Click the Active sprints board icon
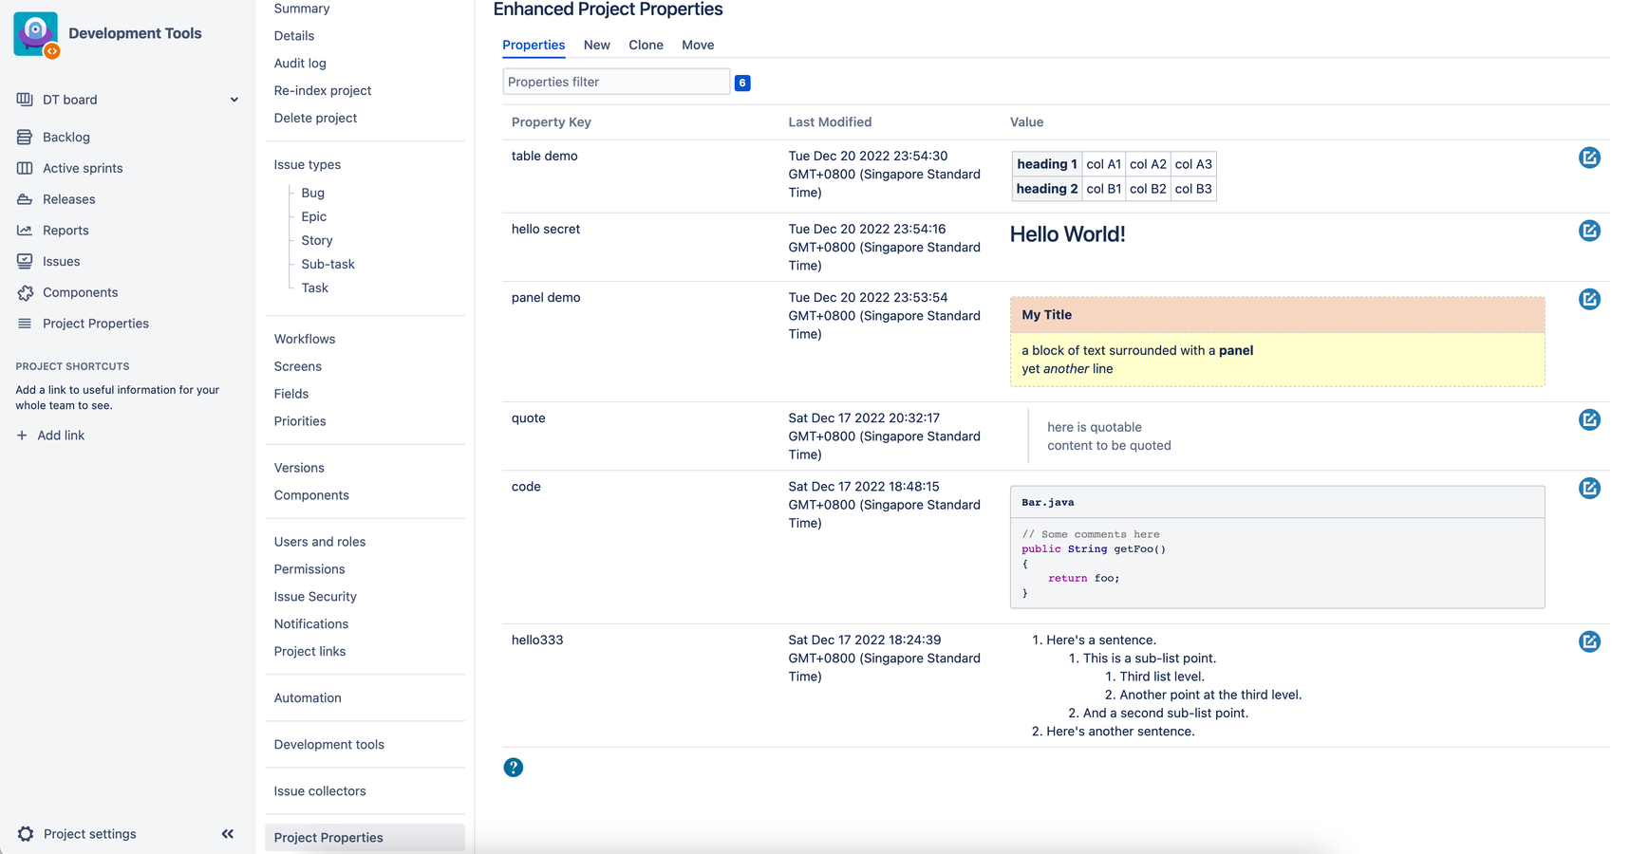 coord(25,168)
